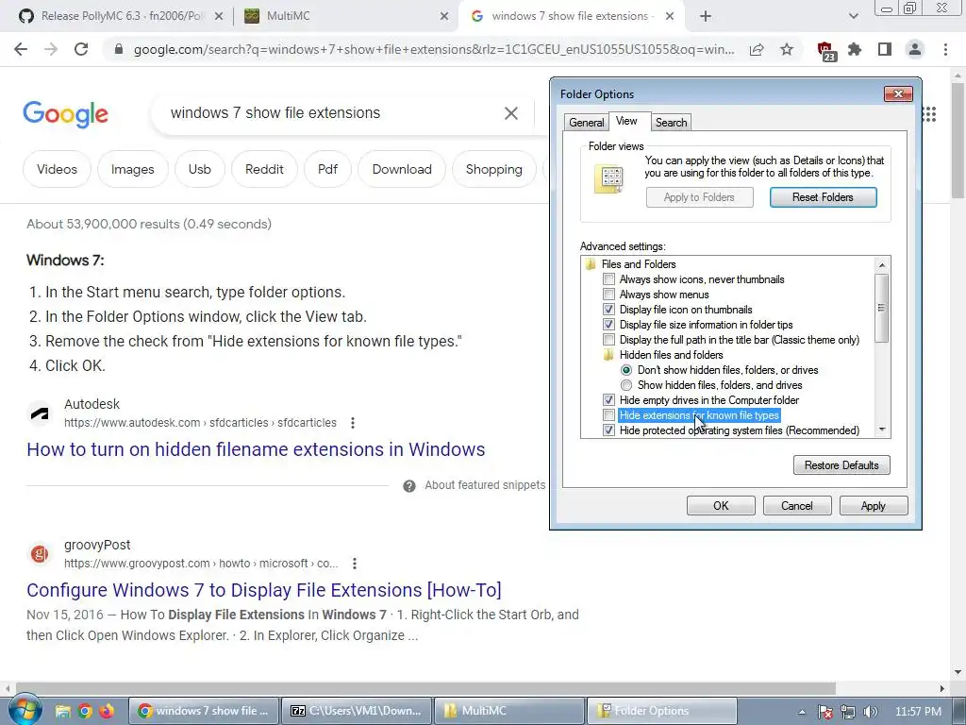
Task: Uncheck Hide empty drives in the Computer folder
Action: tap(608, 400)
